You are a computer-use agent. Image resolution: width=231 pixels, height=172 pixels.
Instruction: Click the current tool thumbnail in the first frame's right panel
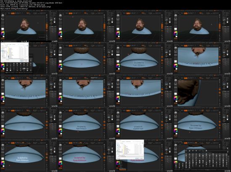tap(51, 20)
